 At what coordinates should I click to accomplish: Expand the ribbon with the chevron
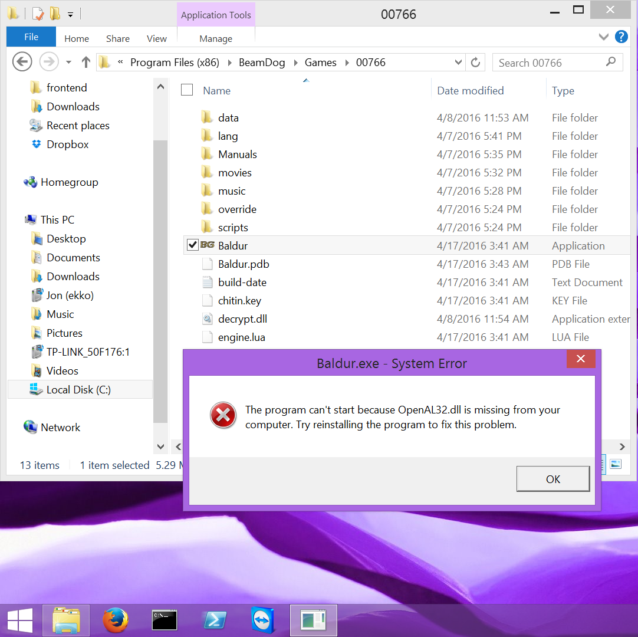pyautogui.click(x=603, y=37)
